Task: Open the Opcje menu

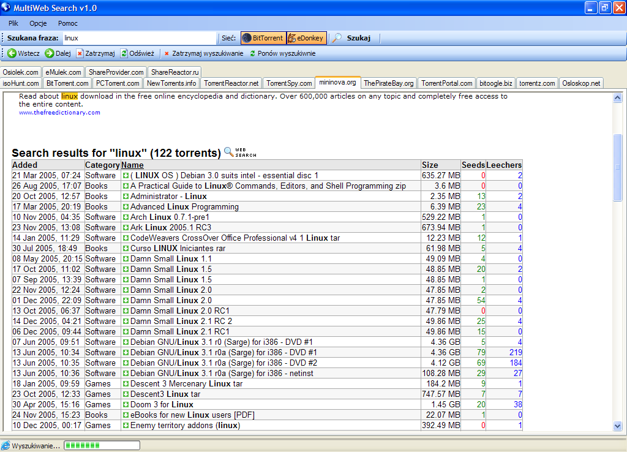Action: point(38,23)
